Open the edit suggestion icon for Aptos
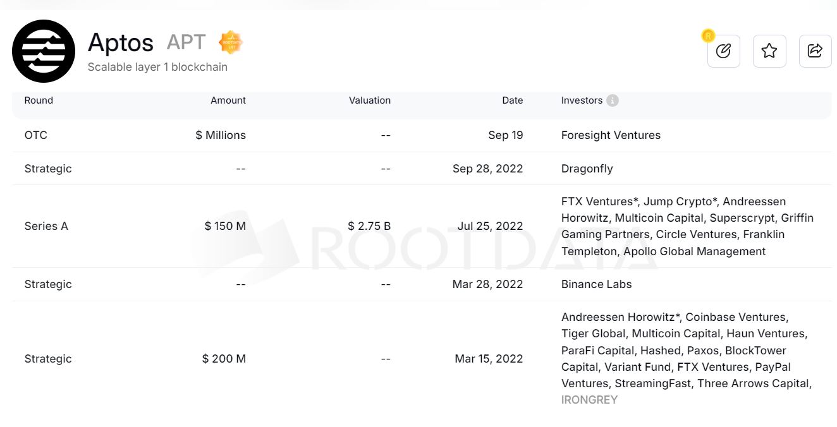Viewport: 837px width, 427px height. tap(723, 51)
